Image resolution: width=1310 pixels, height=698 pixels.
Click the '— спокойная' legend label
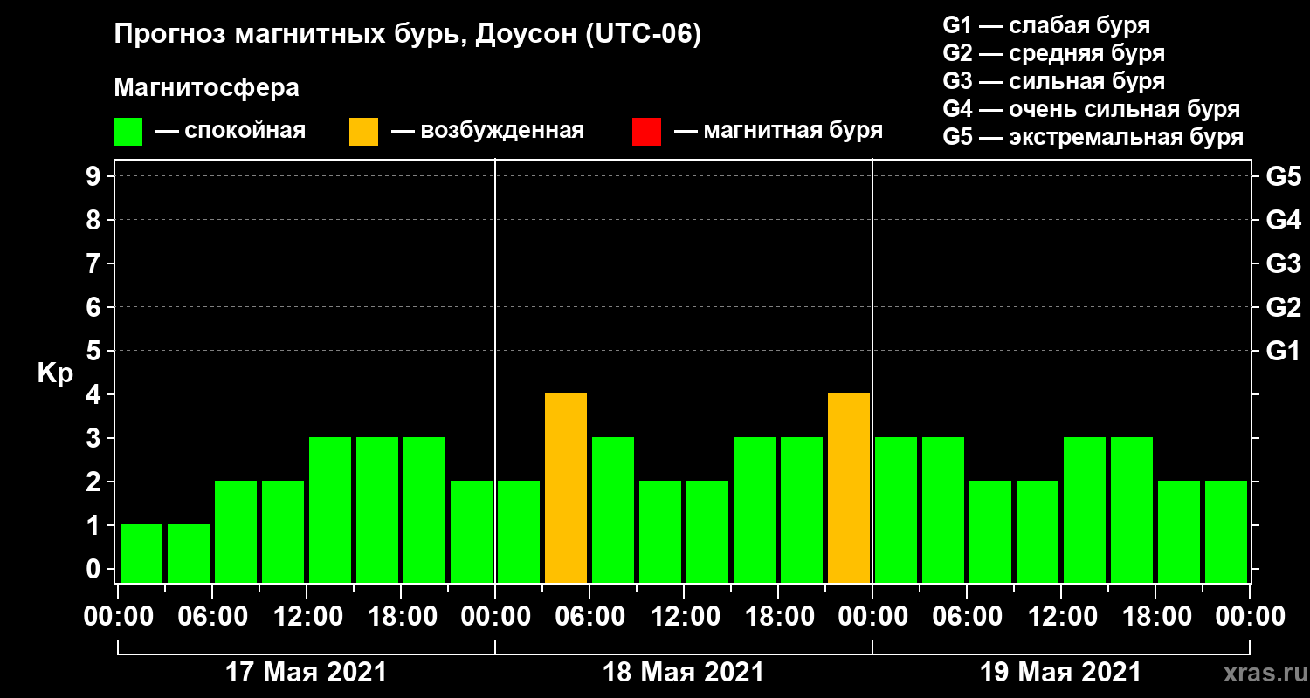click(x=231, y=131)
